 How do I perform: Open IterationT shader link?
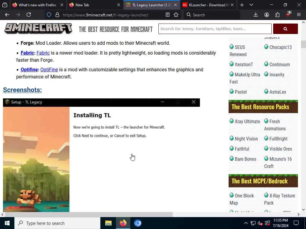241,64
